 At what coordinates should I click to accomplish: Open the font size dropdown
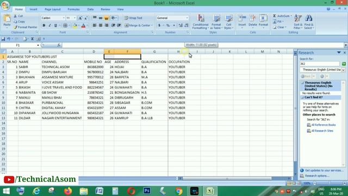(x=75, y=18)
